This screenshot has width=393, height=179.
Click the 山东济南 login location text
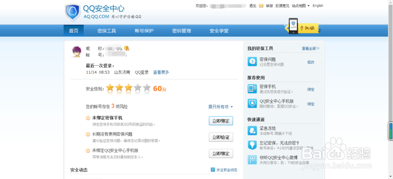122,72
